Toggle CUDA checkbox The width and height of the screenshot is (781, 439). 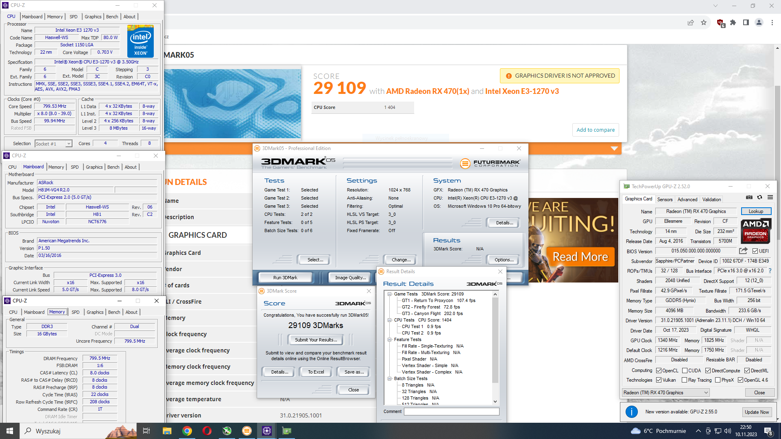685,370
